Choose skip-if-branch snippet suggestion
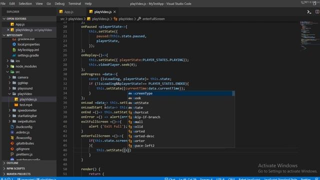 (x=181, y=117)
